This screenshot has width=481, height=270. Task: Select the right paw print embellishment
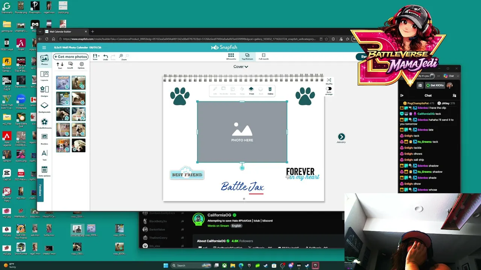(x=305, y=96)
